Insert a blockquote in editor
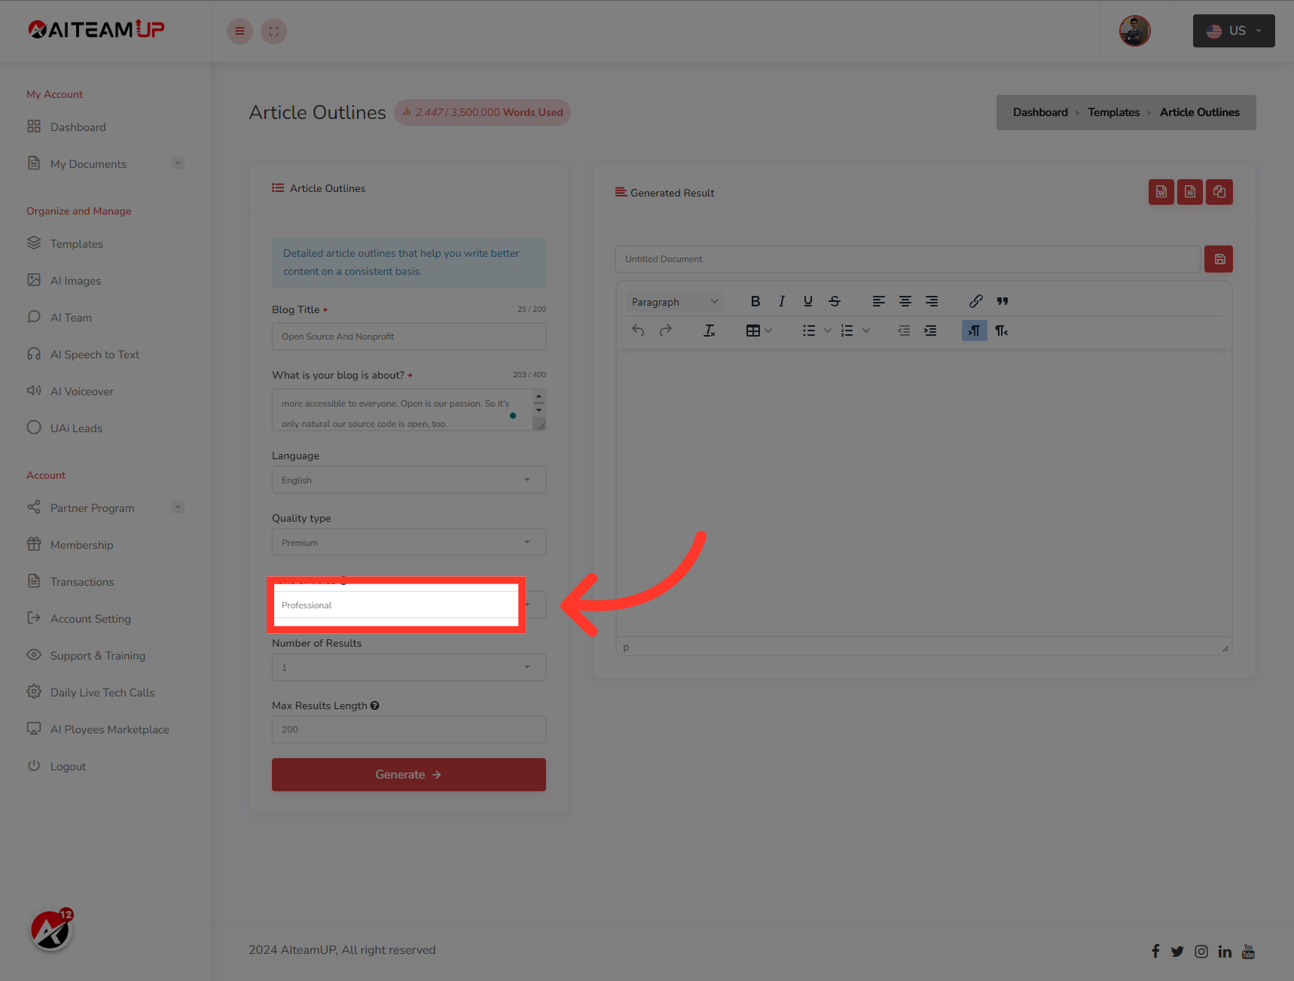Screen dimensions: 1294x981 [x=1003, y=301]
